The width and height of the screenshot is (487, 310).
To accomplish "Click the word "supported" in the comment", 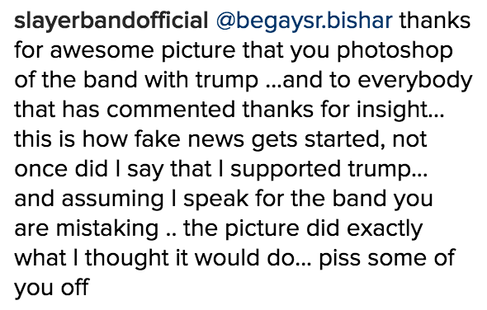I will tap(285, 171).
